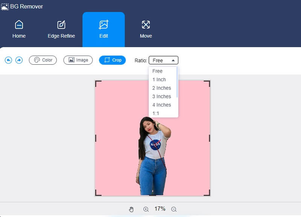Screen dimensions: 301x217
Task: Select the Hand pan tool
Action: coord(131,209)
